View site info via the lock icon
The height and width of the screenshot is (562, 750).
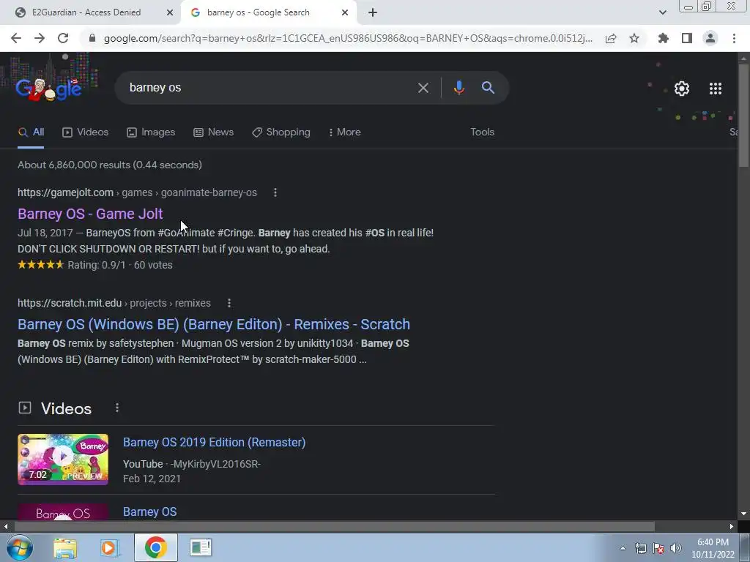coord(92,38)
